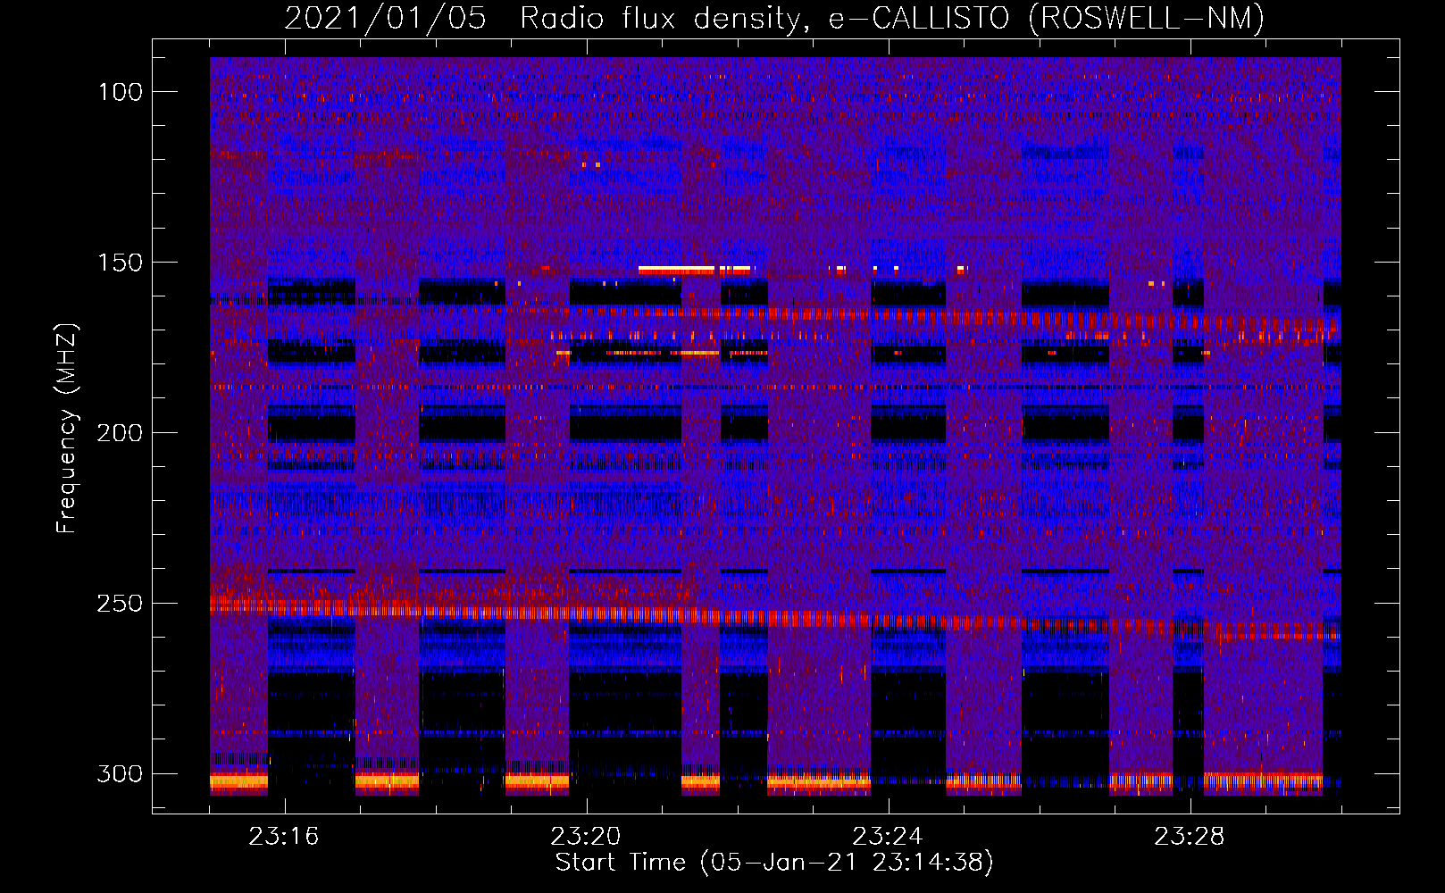
Task: Click the x-axis label 'Start Time (05-Jan-21 23:14:38)'
Action: 774,863
